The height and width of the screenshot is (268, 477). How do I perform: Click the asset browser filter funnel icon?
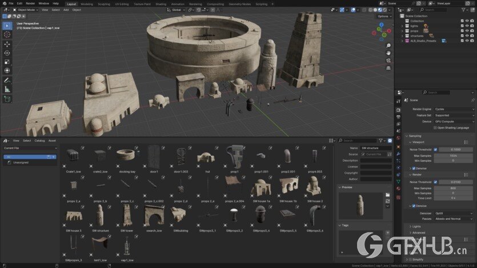[380, 141]
